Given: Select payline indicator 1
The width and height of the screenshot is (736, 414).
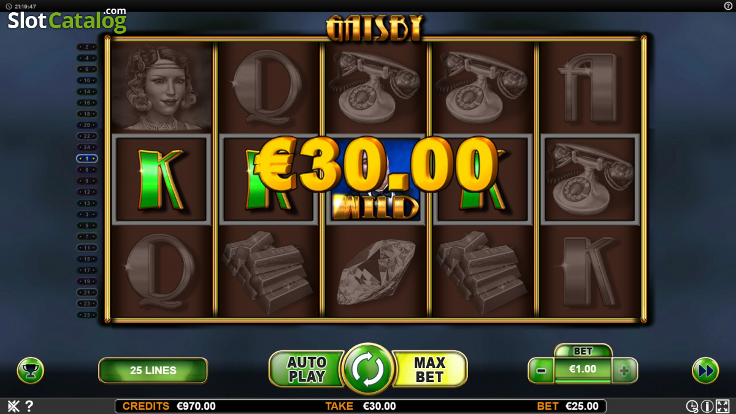Looking at the screenshot, I should pos(86,158).
